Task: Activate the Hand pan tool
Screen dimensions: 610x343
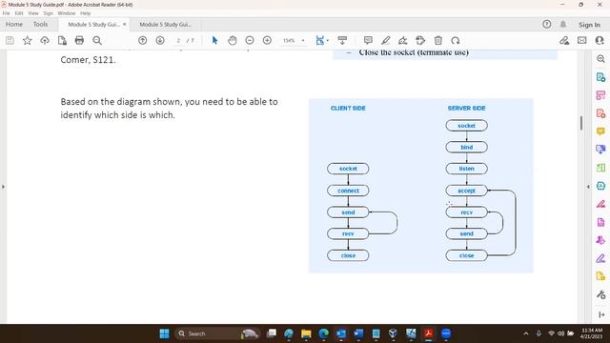Action: coord(233,40)
